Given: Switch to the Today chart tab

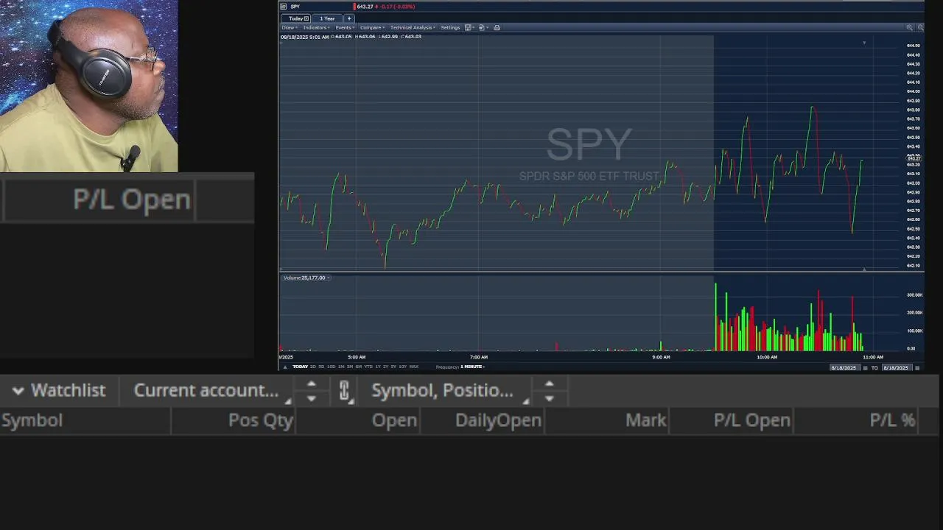Looking at the screenshot, I should pos(295,18).
